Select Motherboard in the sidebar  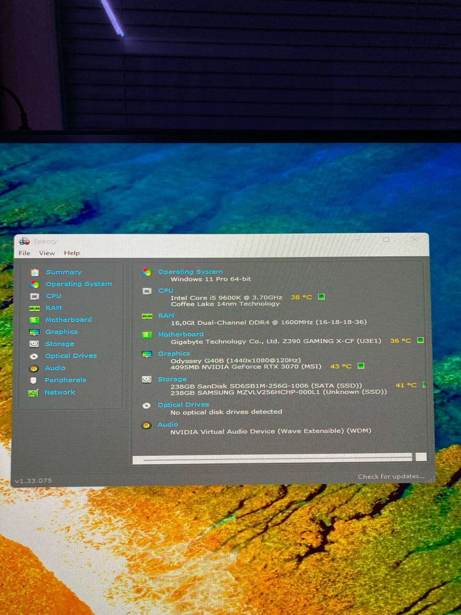coord(68,320)
